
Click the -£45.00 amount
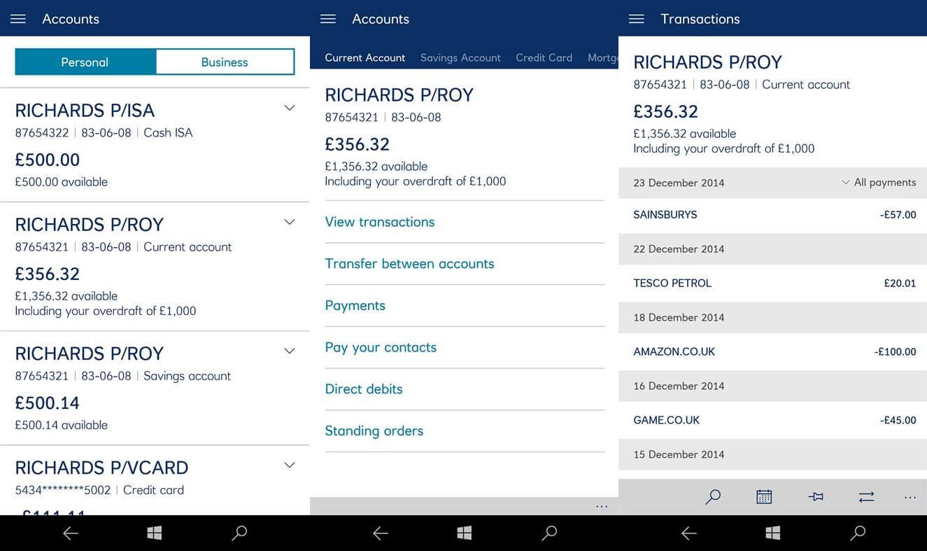(898, 421)
